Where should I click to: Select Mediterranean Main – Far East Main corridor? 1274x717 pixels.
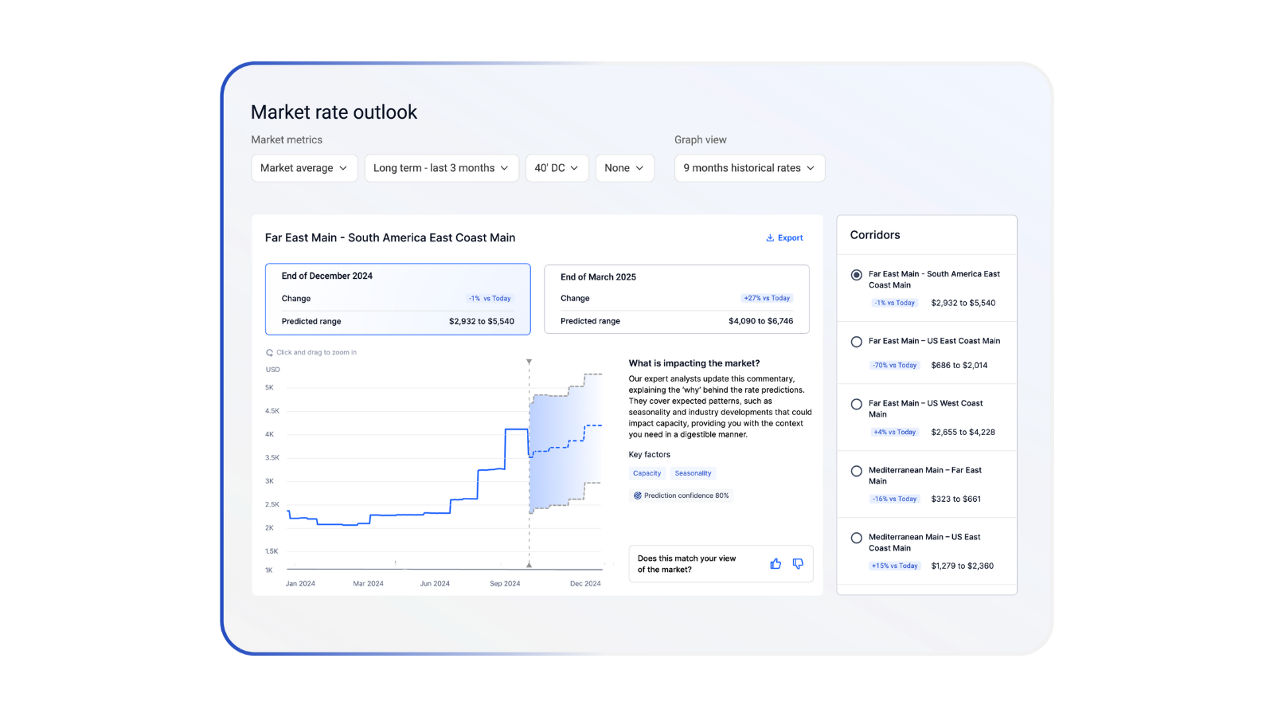point(856,471)
